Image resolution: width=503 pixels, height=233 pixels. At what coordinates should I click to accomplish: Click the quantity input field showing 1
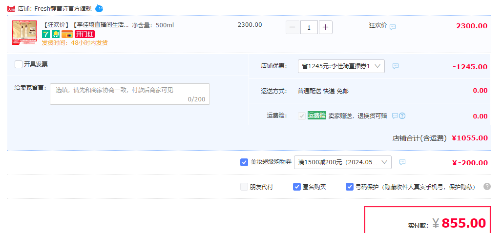click(x=309, y=27)
